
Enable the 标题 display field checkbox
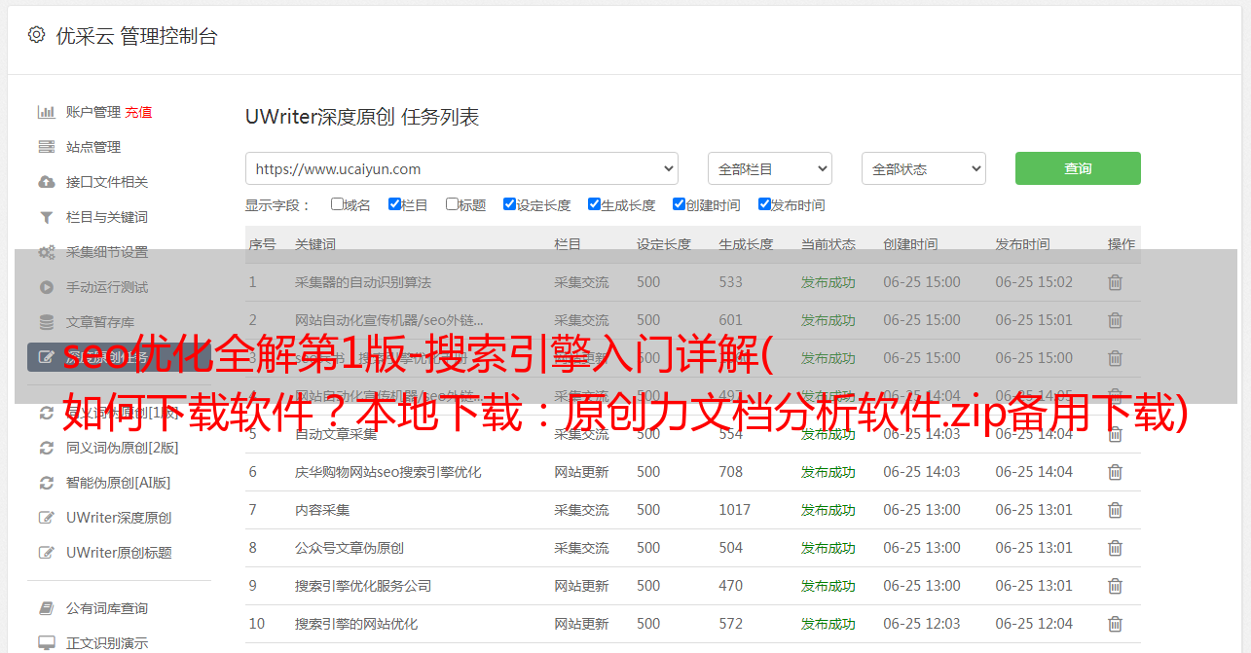point(452,204)
